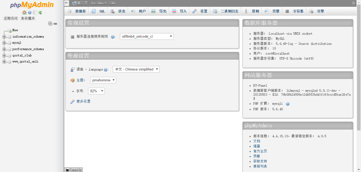This screenshot has height=172, width=361.
Task: Click help icon next to collation label
Action: [x=113, y=37]
